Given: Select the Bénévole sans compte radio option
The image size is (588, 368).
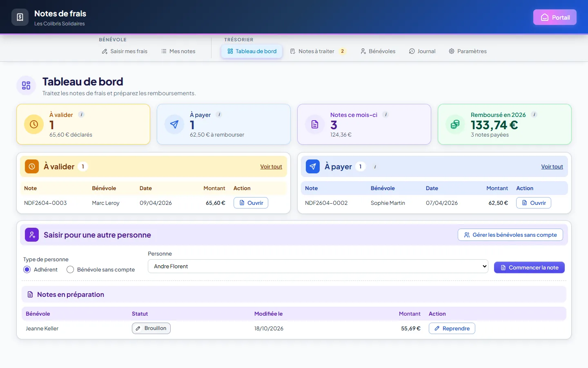Looking at the screenshot, I should (70, 269).
